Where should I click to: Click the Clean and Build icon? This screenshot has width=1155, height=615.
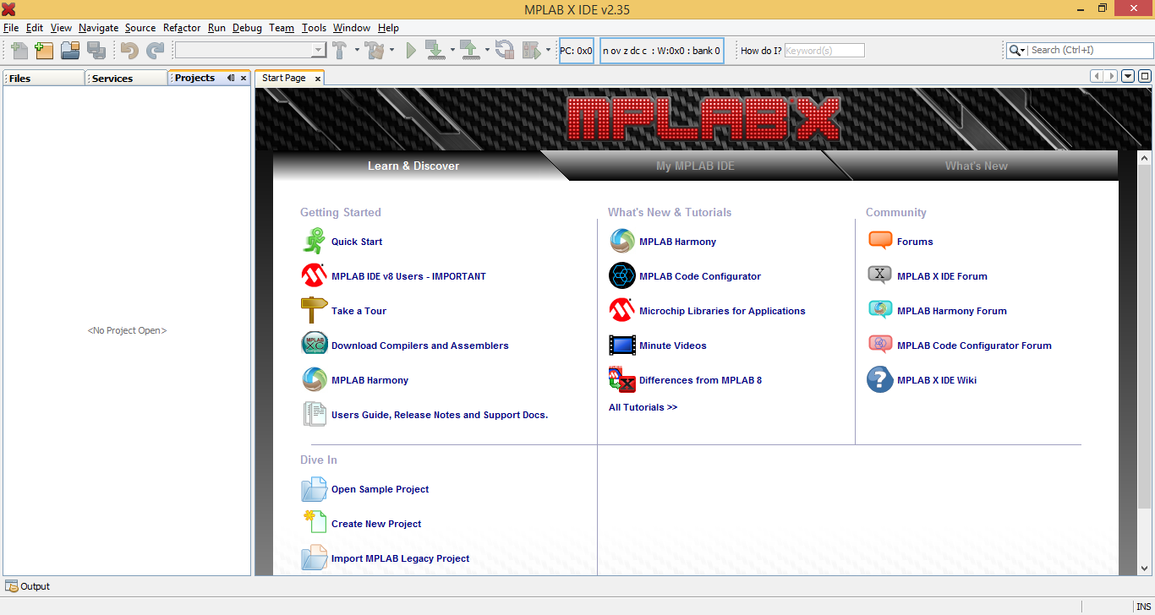tap(375, 50)
